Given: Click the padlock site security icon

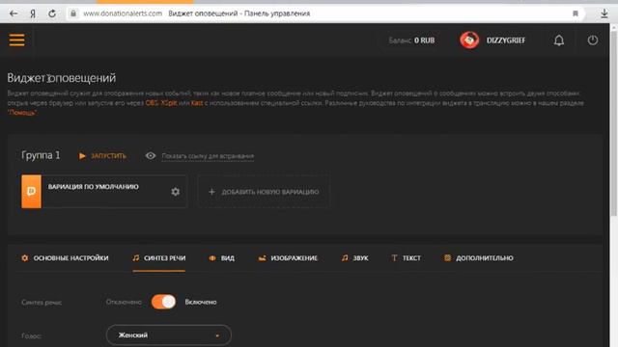Looking at the screenshot, I should [x=73, y=13].
